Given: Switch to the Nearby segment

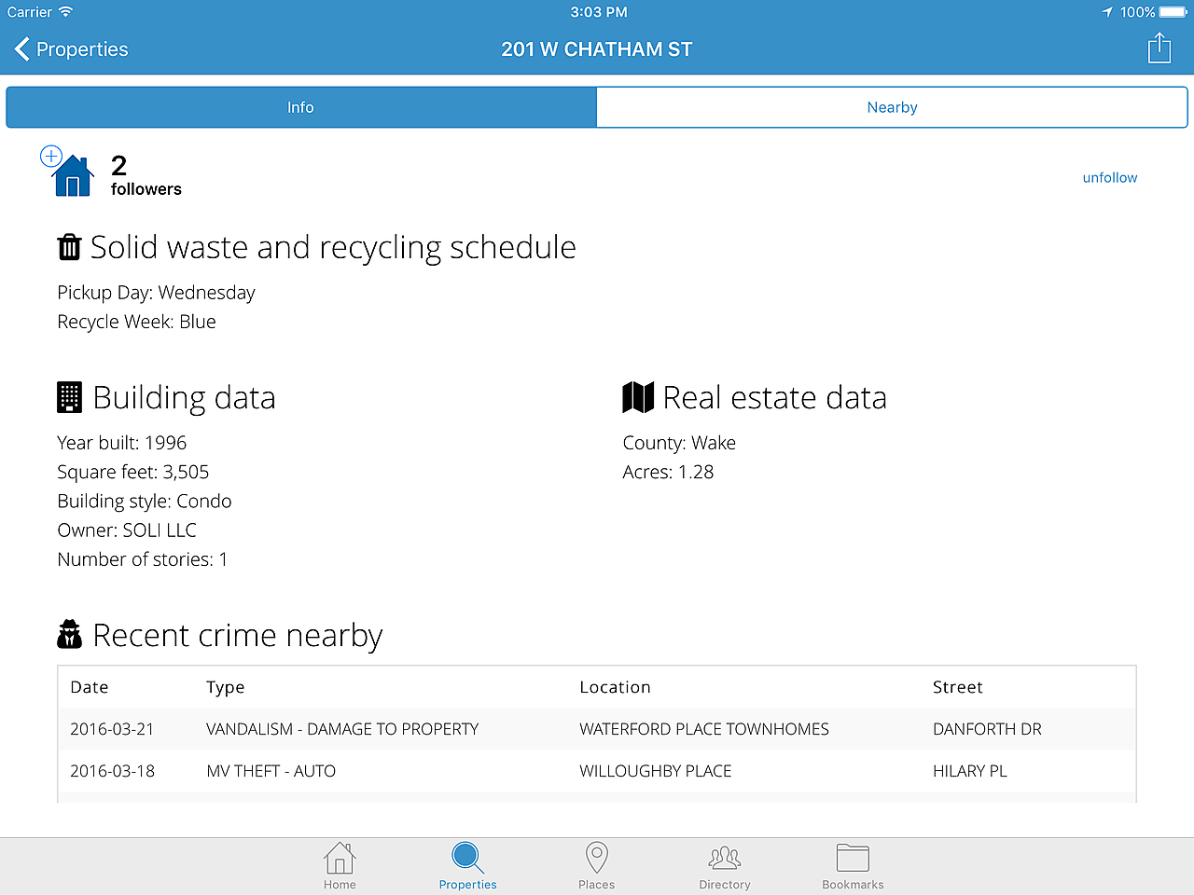Looking at the screenshot, I should 892,107.
